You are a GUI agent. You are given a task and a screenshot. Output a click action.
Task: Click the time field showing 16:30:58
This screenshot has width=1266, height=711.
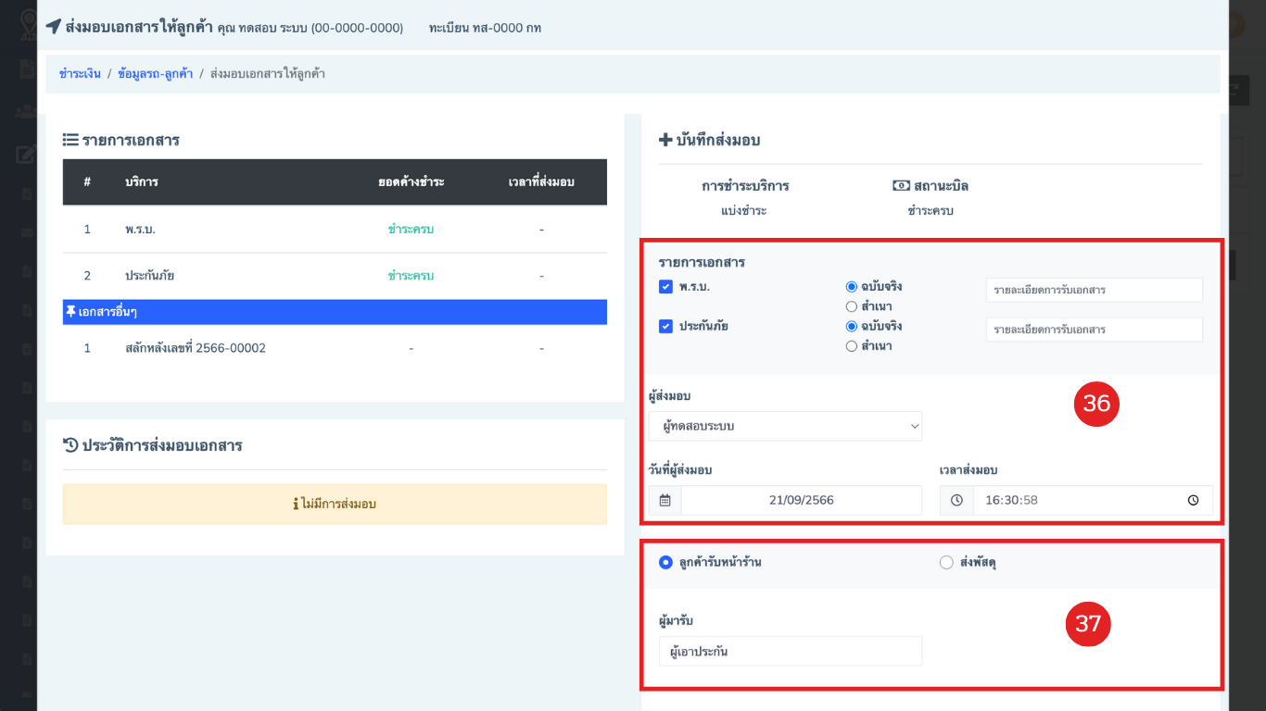pyautogui.click(x=1092, y=500)
